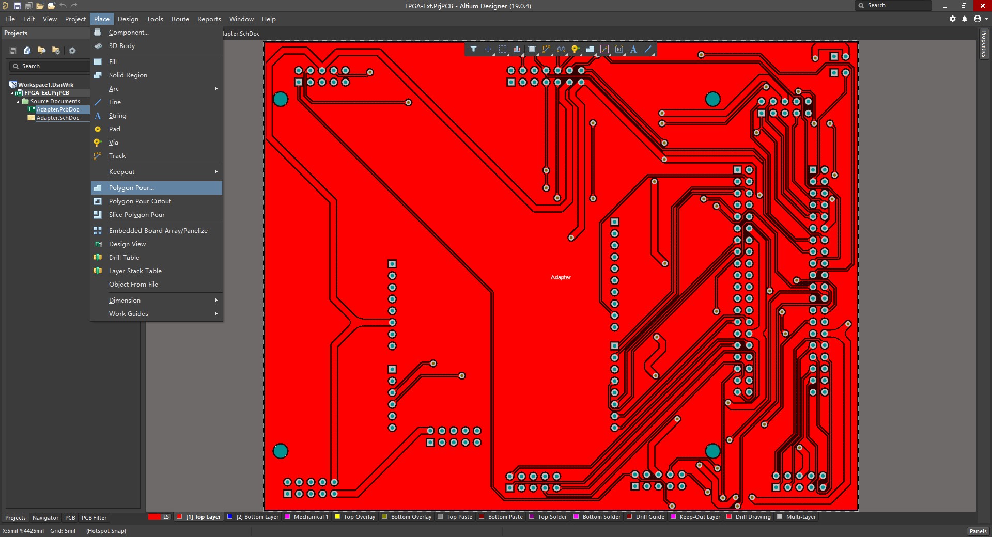This screenshot has height=537, width=992.
Task: Open the Design menu
Action: pos(128,19)
